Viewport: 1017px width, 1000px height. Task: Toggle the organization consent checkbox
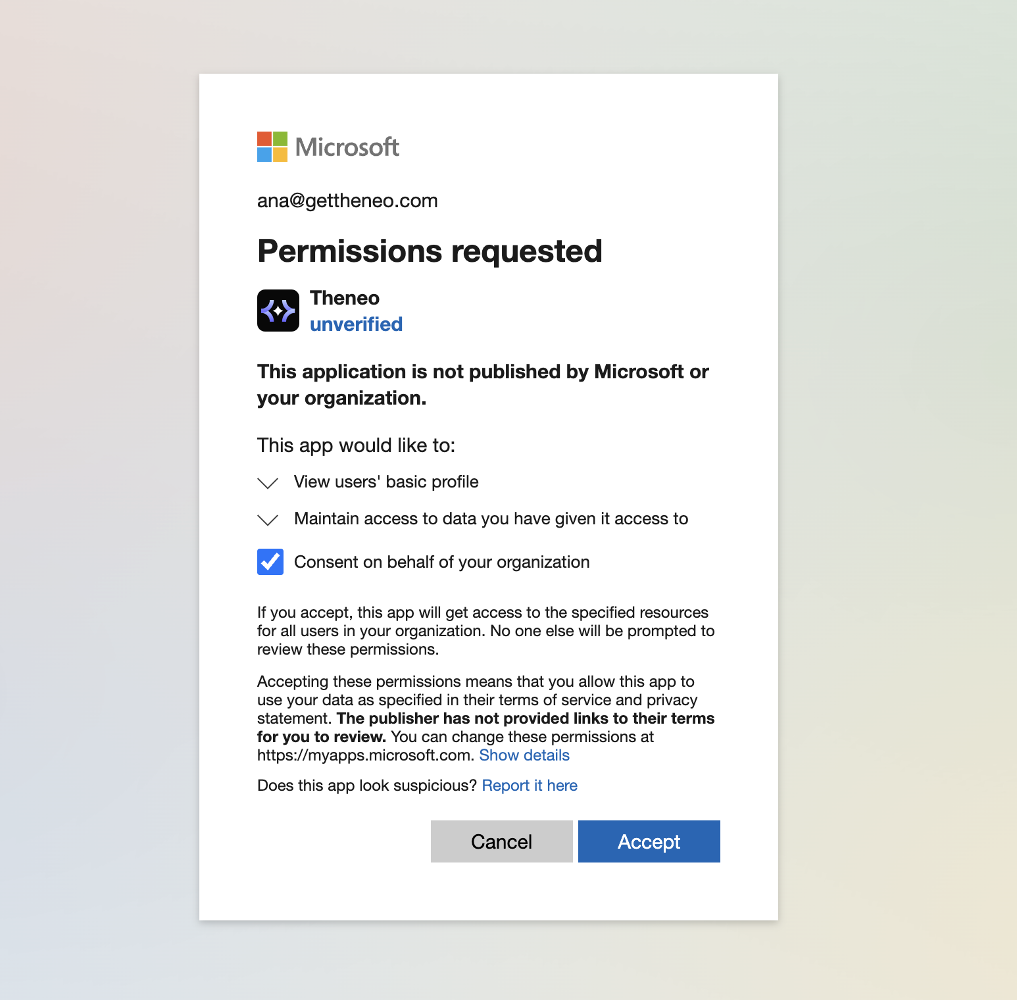(270, 562)
